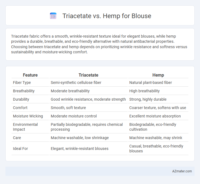Click the intro paragraph about triacetate fabric
The height and width of the screenshot is (184, 200).
click(99, 44)
